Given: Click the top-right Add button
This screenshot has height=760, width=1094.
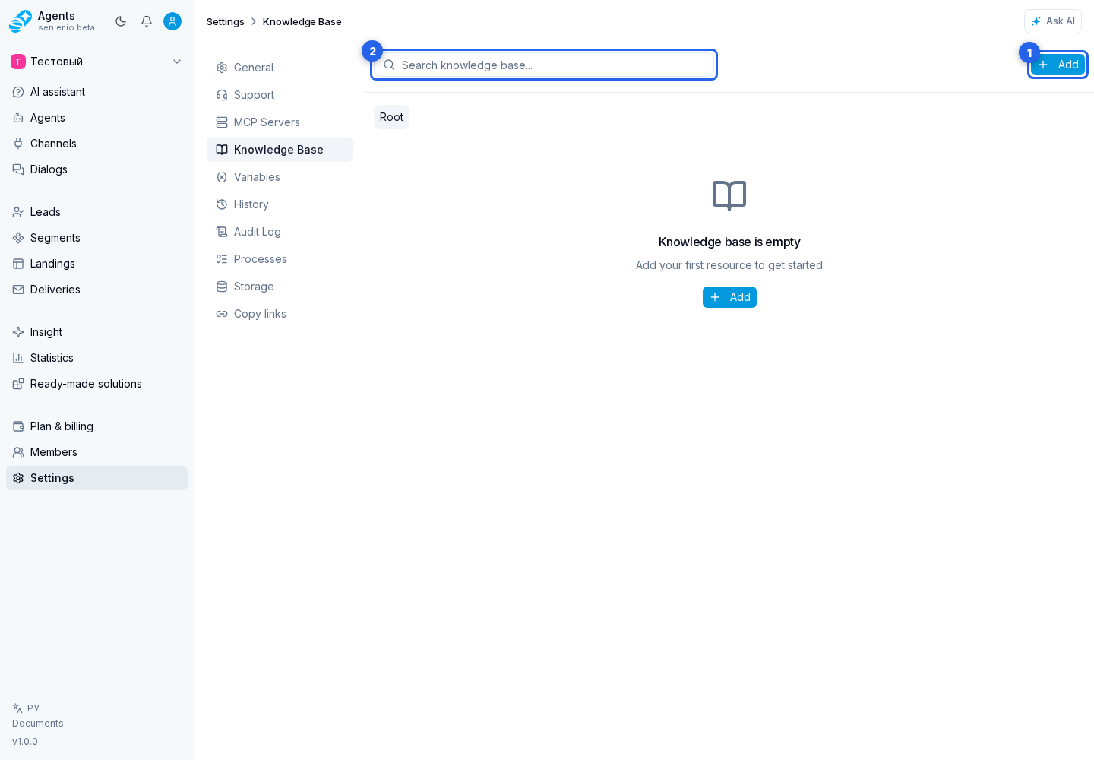Looking at the screenshot, I should coord(1058,65).
